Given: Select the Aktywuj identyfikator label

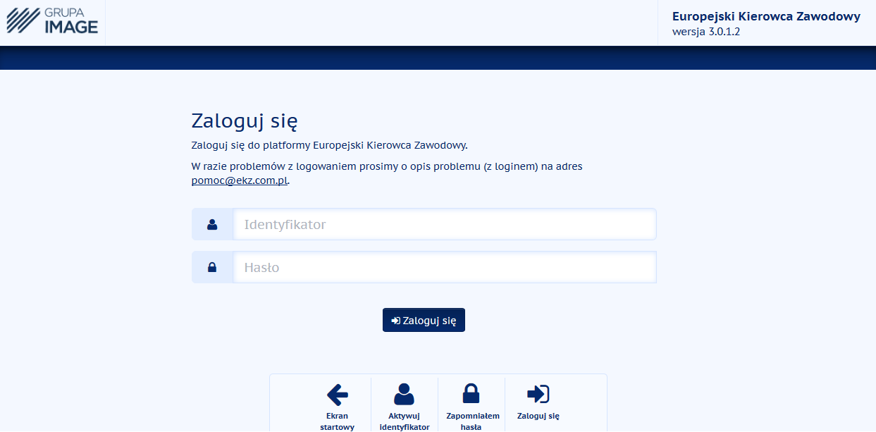Looking at the screenshot, I should point(404,421).
